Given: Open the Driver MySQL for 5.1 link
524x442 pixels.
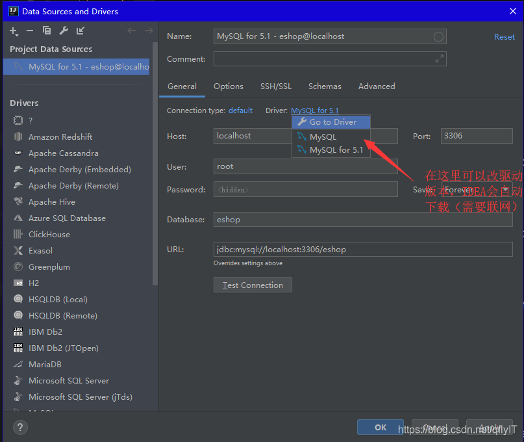Looking at the screenshot, I should 315,110.
